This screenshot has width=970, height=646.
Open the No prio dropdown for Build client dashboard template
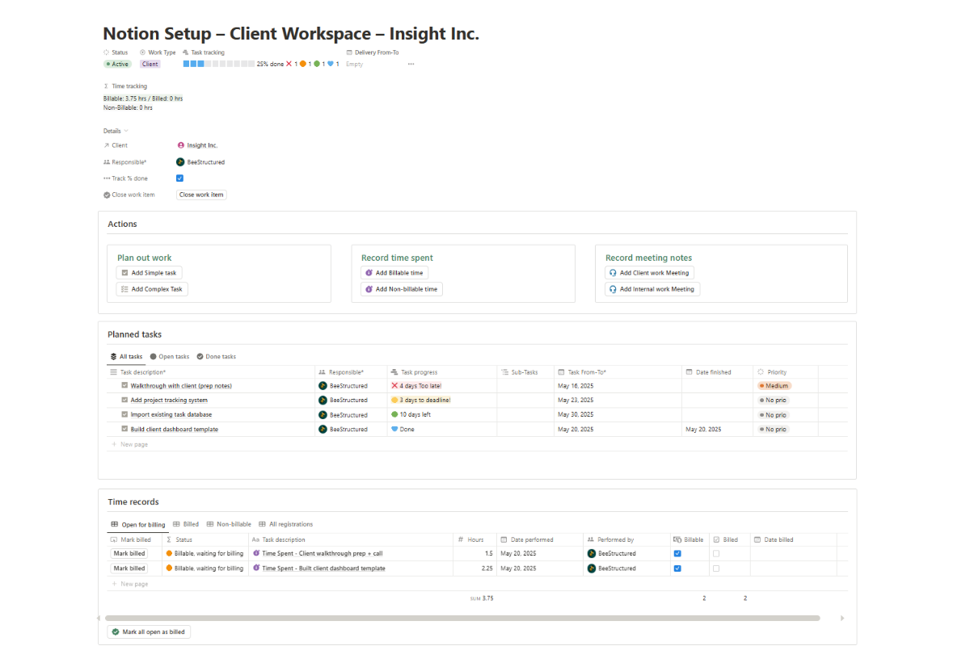pos(773,430)
